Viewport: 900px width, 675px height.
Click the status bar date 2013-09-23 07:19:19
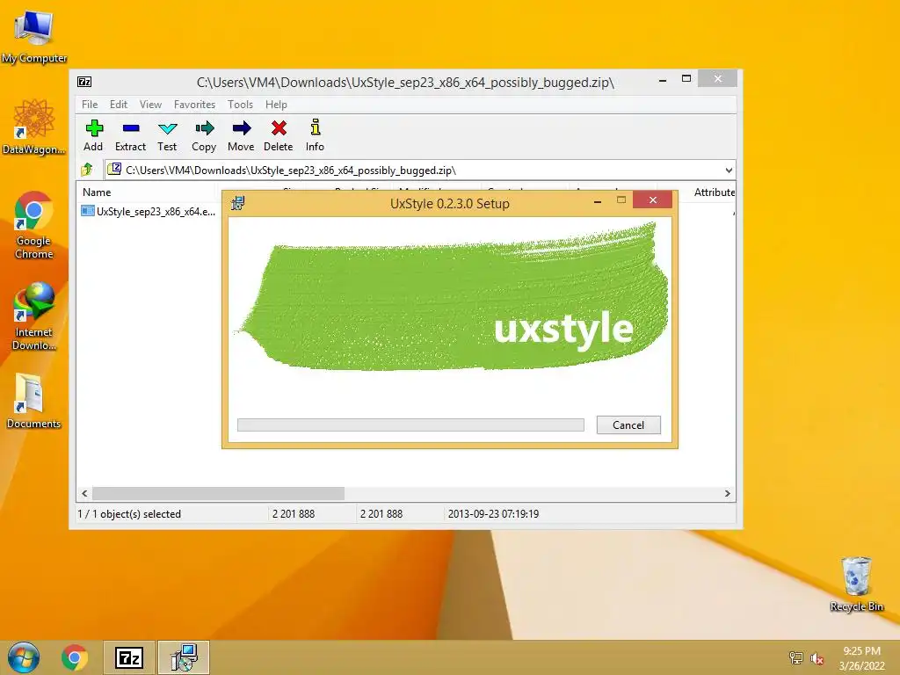pyautogui.click(x=494, y=513)
